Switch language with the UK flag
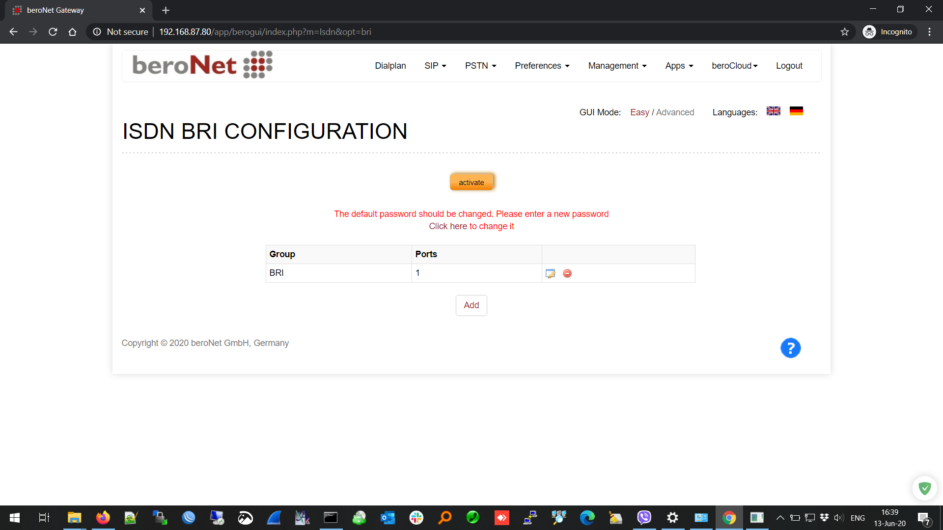This screenshot has height=530, width=943. (773, 111)
